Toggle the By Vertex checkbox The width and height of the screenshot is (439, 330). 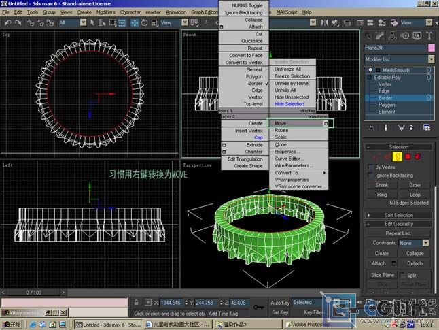(370, 167)
